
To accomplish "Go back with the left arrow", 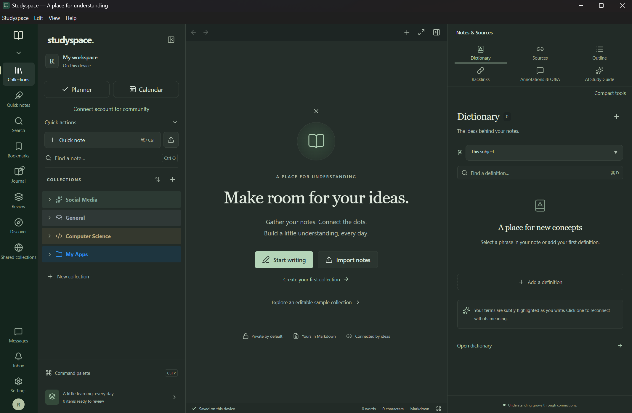I will [x=193, y=32].
